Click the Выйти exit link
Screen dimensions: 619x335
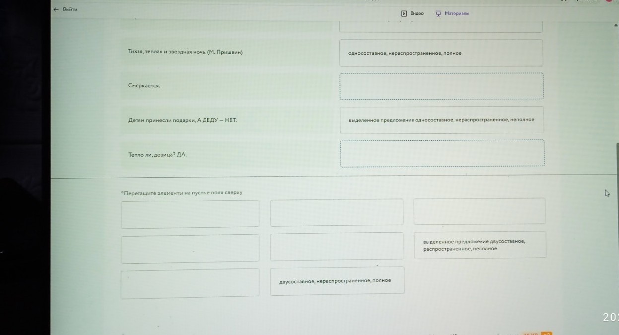[70, 9]
